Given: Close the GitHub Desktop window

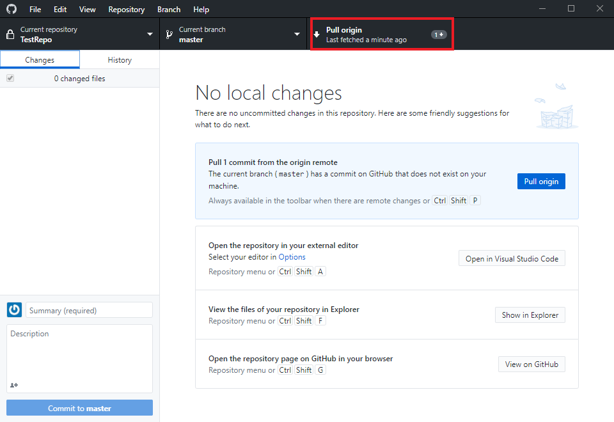Looking at the screenshot, I should [599, 8].
